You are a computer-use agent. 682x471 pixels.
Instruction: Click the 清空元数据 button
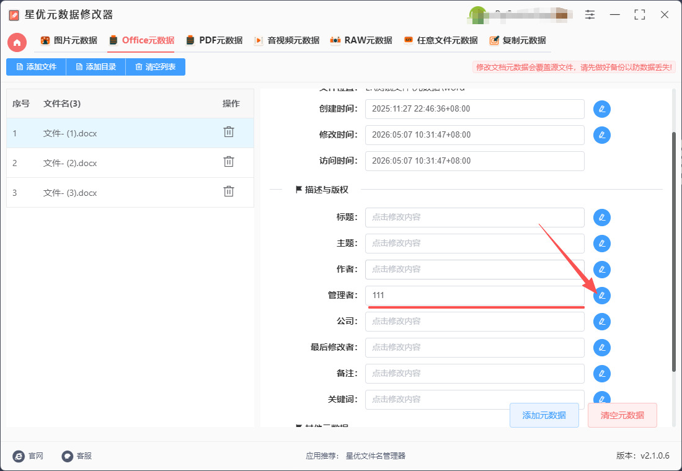(x=622, y=415)
